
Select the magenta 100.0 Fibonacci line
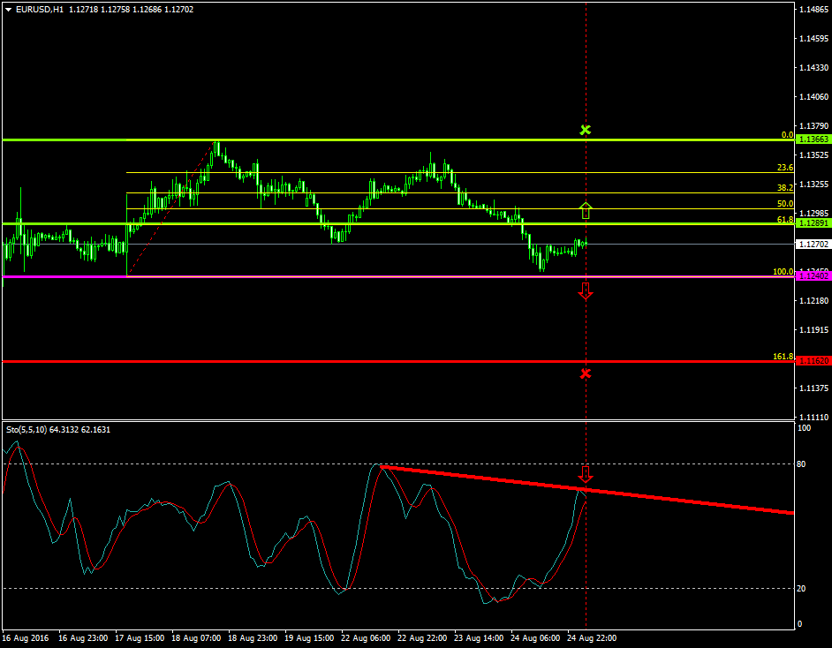[353, 276]
